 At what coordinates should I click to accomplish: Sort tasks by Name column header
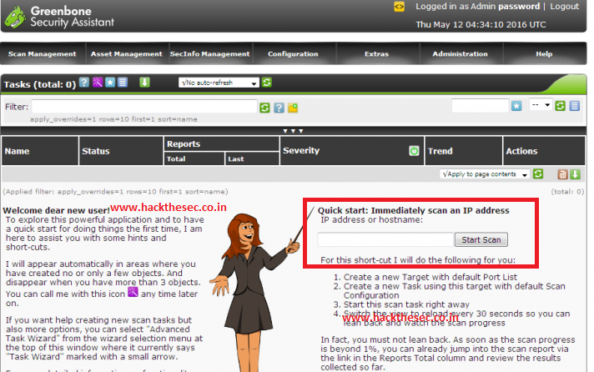click(x=17, y=151)
